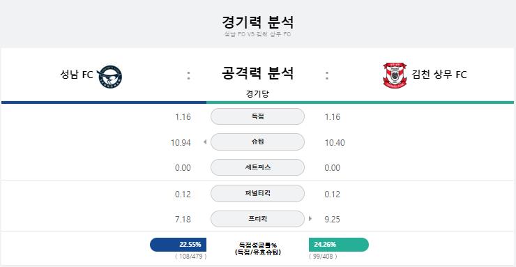Click the 득점성공률% label text

pos(258,245)
